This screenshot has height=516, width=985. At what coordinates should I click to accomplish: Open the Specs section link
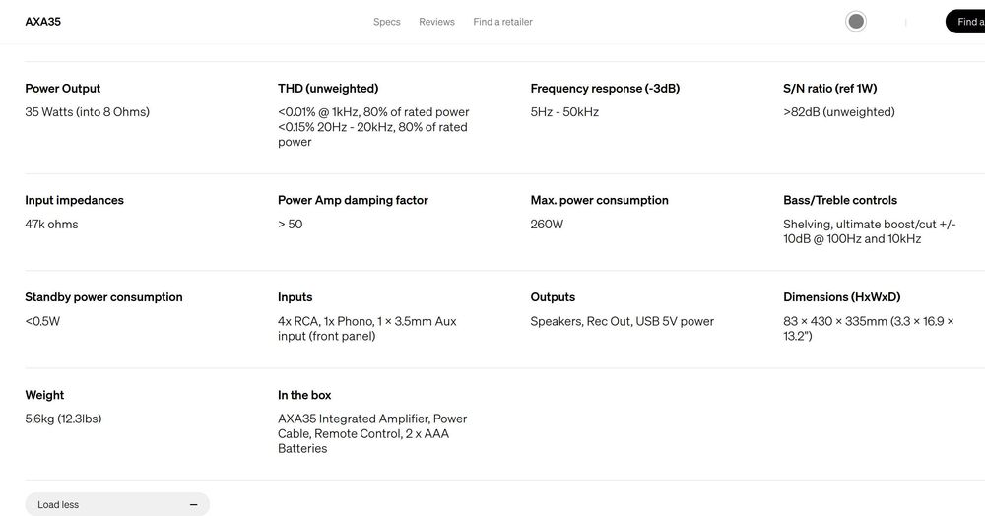click(x=386, y=22)
